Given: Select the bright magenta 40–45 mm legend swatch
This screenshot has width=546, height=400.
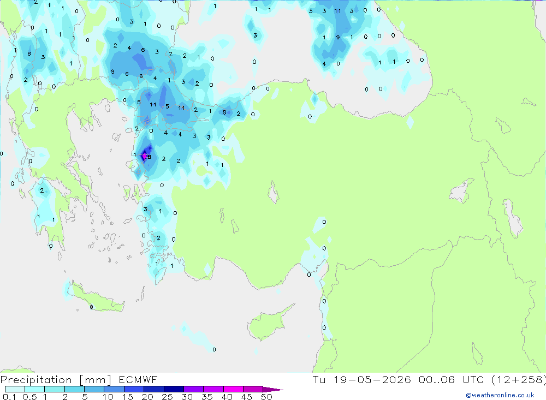Looking at the screenshot, I should pyautogui.click(x=233, y=389).
